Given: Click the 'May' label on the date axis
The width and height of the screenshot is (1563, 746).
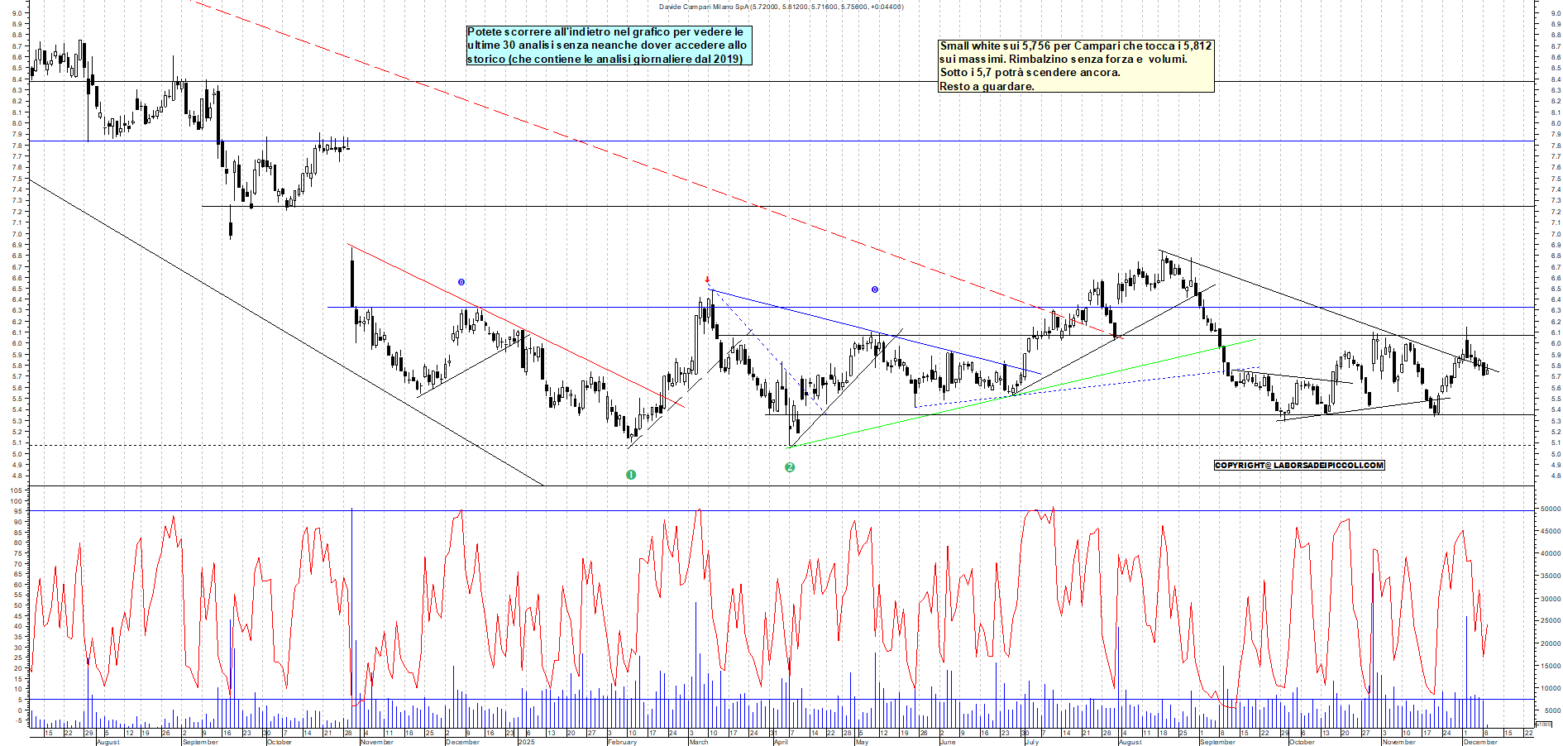Looking at the screenshot, I should click(862, 742).
